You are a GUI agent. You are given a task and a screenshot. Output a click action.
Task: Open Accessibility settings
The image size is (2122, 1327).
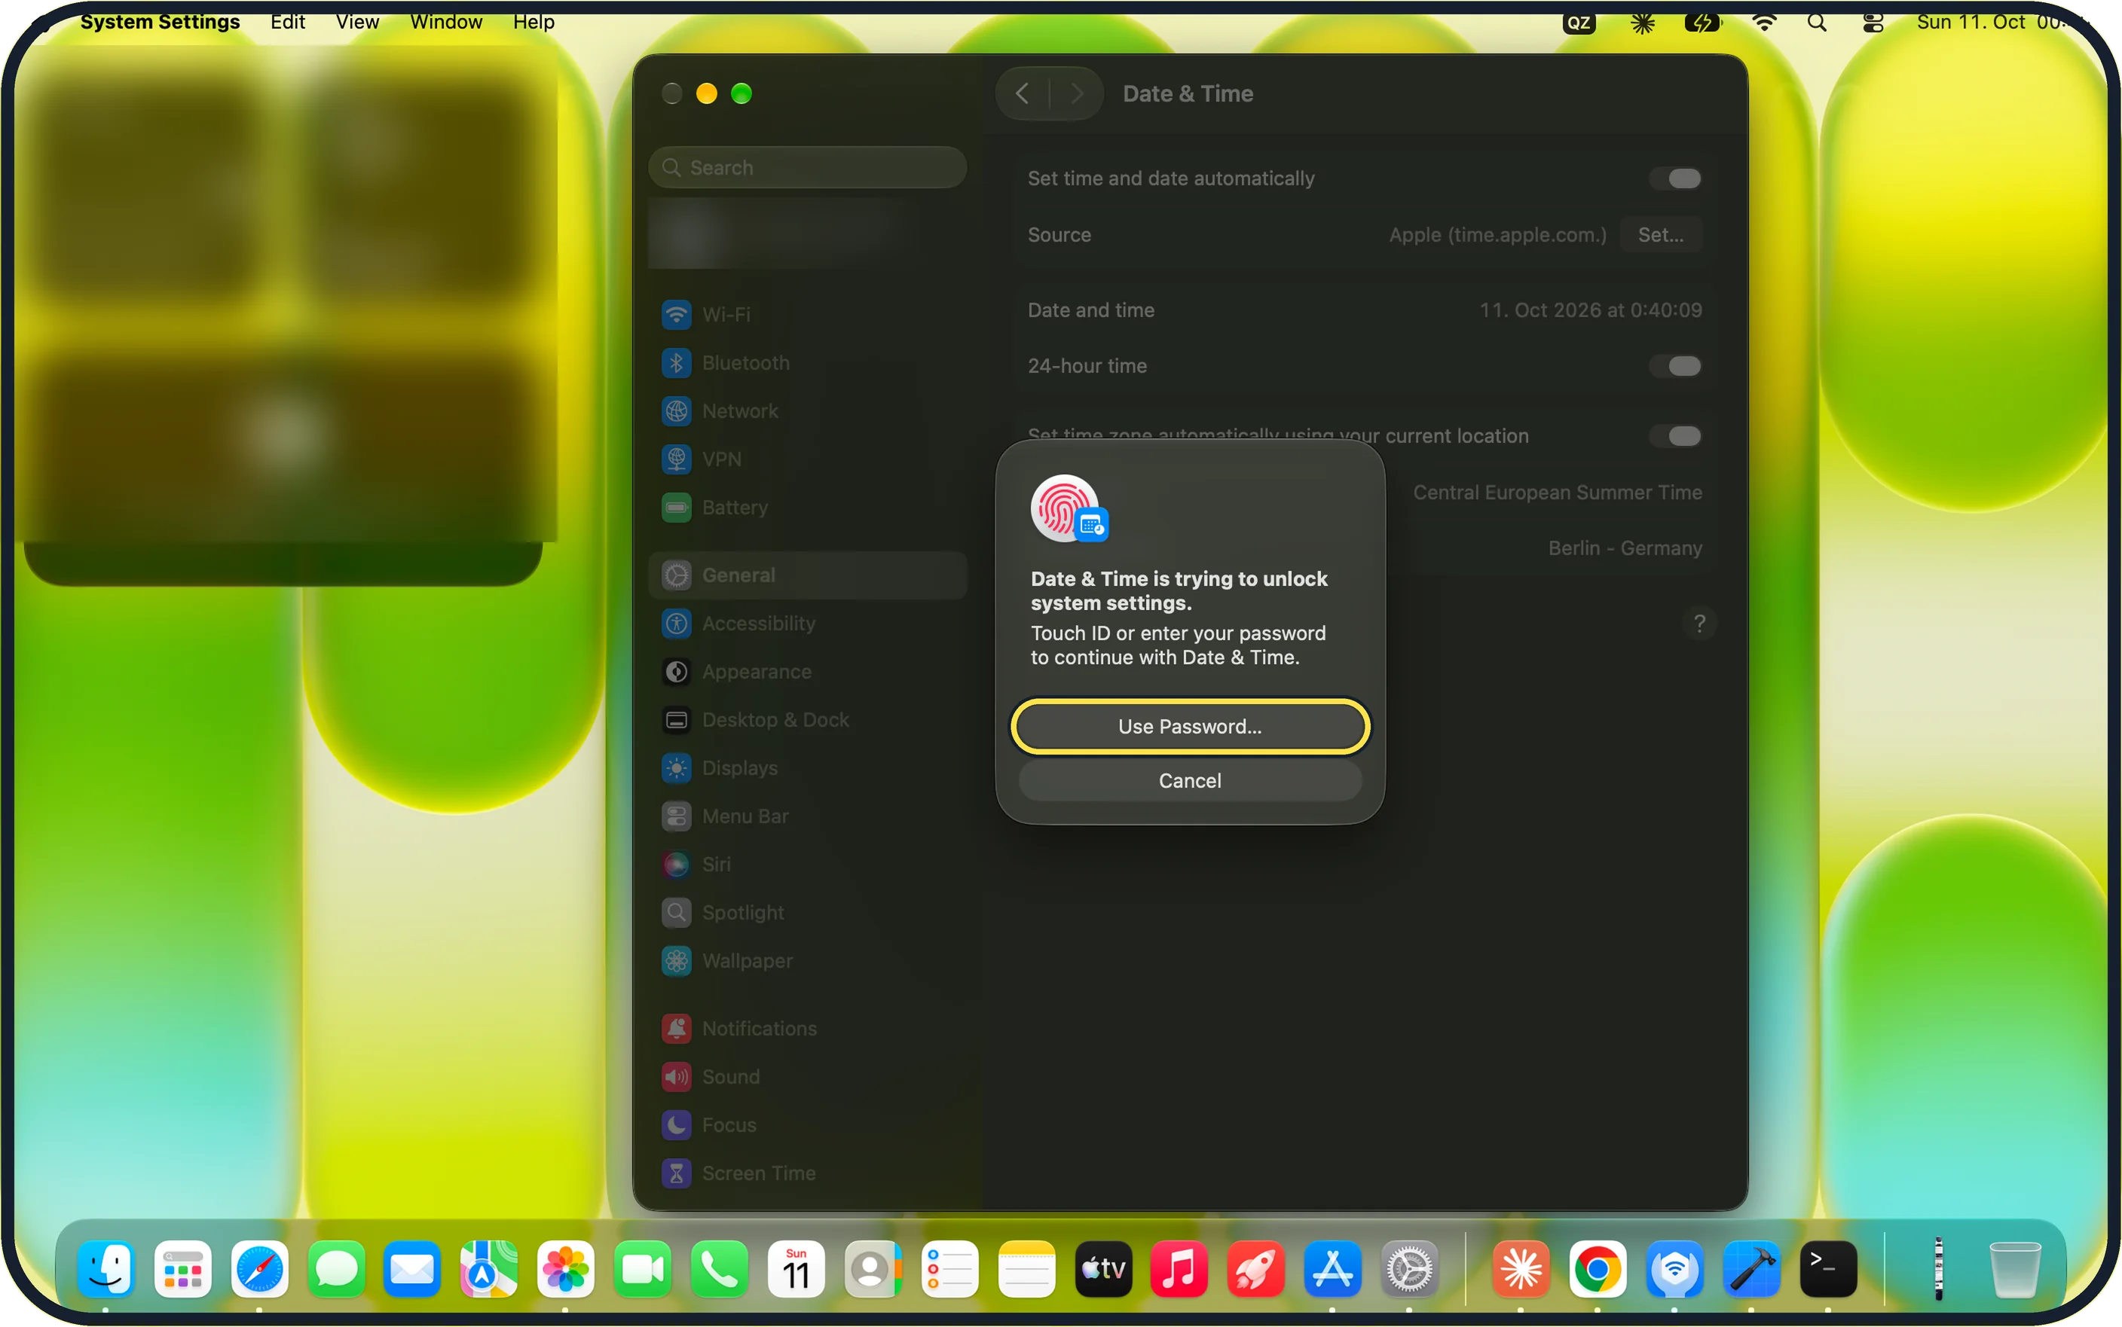click(x=807, y=623)
